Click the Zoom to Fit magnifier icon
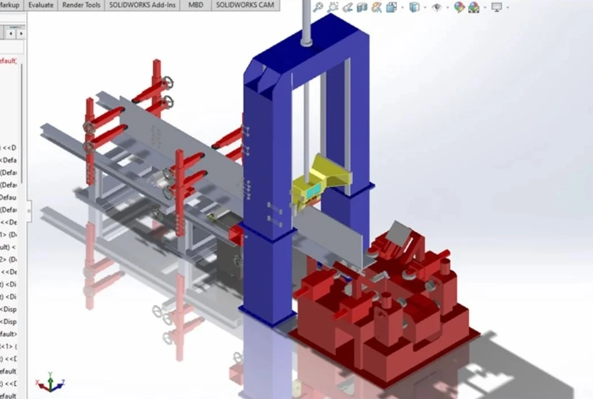The image size is (593, 399). coord(319,7)
